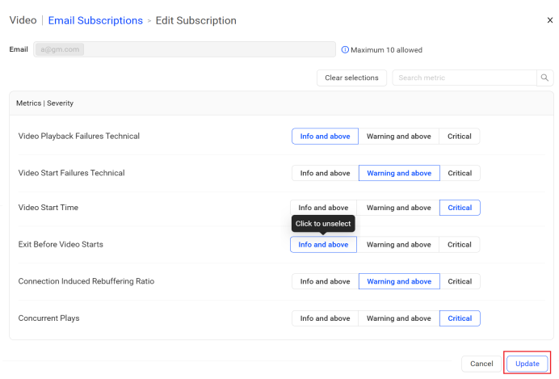Toggle Critical for Video Start Time

[460, 208]
